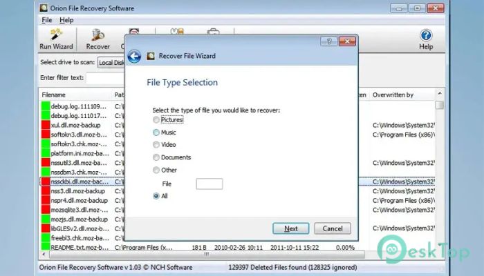Focus the Enter filter text field
484x276 pixels.
[x=105, y=77]
